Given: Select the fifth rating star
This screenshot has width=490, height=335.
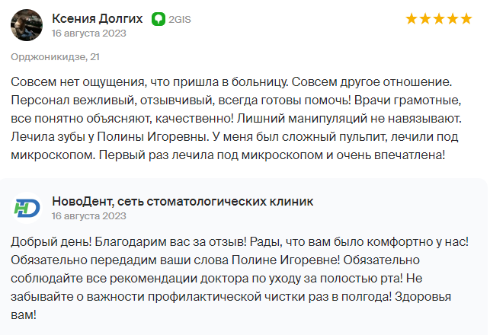Looking at the screenshot, I should [466, 19].
